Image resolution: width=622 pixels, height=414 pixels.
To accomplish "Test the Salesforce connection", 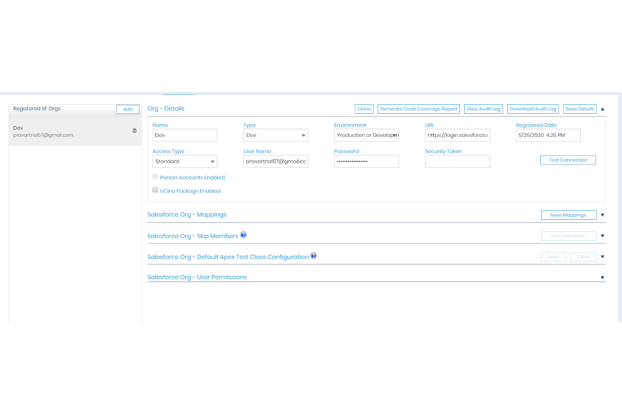I will click(x=567, y=160).
